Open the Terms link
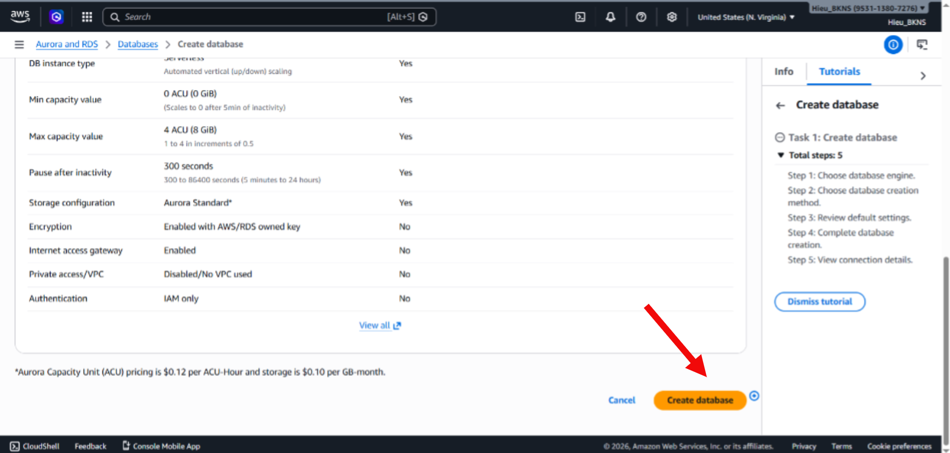The image size is (950, 453). coord(841,446)
